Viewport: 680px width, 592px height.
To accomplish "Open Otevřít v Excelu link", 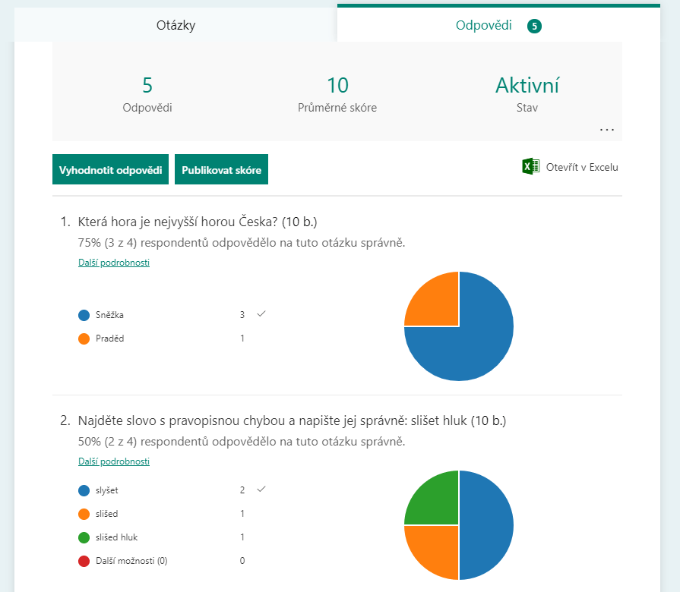I will (582, 167).
